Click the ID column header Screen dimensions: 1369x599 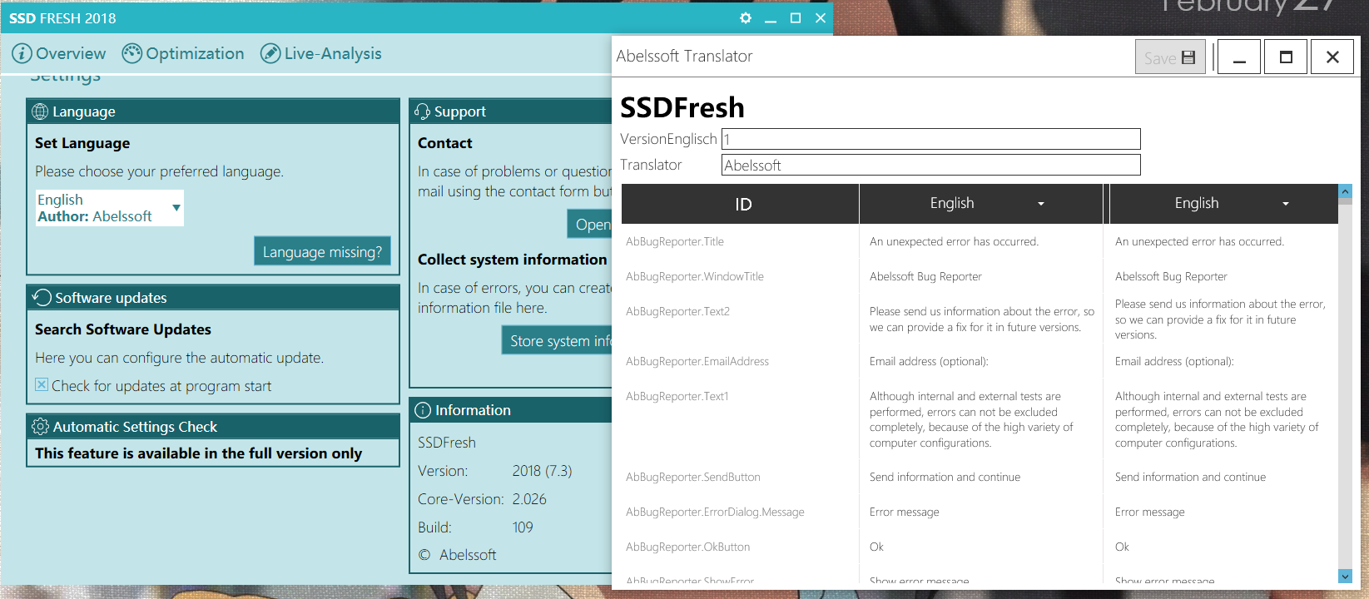[x=741, y=204]
